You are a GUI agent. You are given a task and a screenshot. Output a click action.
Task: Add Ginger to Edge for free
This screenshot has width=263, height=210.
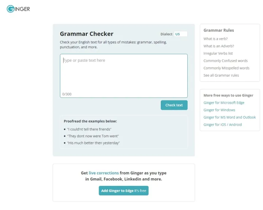point(123,191)
